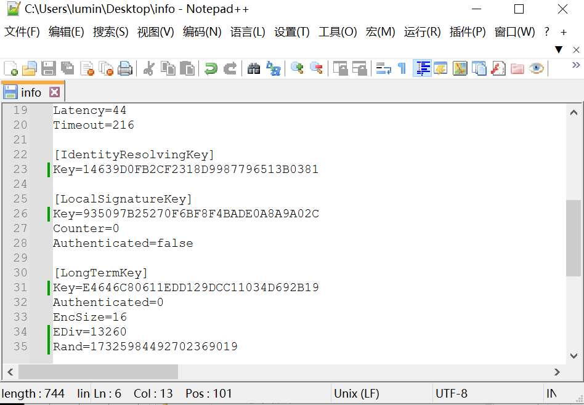Select the Find toolbar icon
Image resolution: width=584 pixels, height=405 pixels.
253,68
